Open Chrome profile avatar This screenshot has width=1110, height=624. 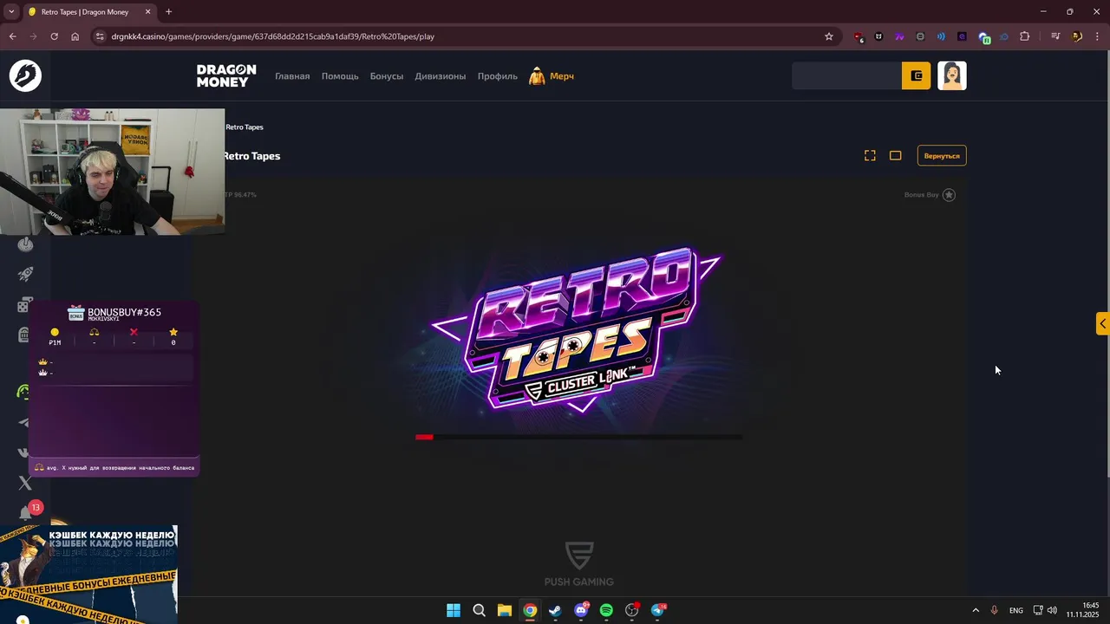[1077, 36]
